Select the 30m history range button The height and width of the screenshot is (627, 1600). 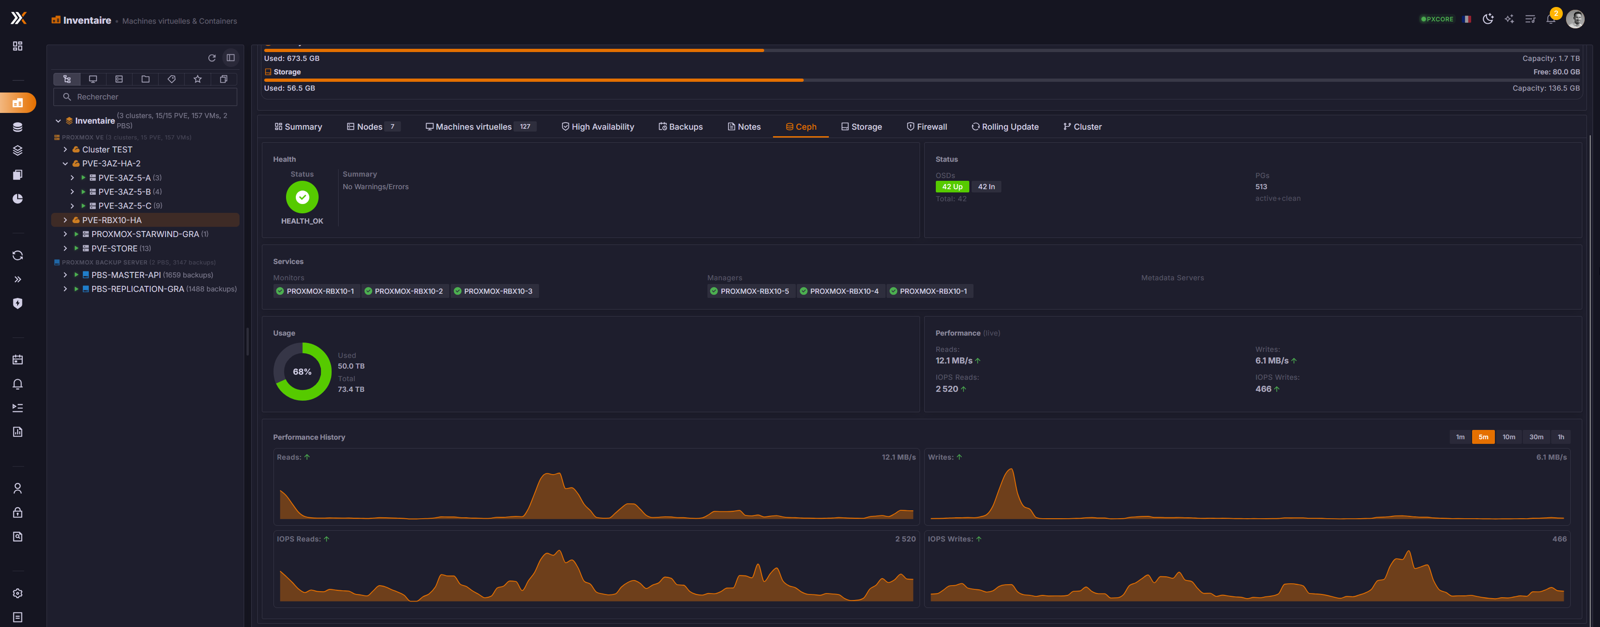point(1536,437)
